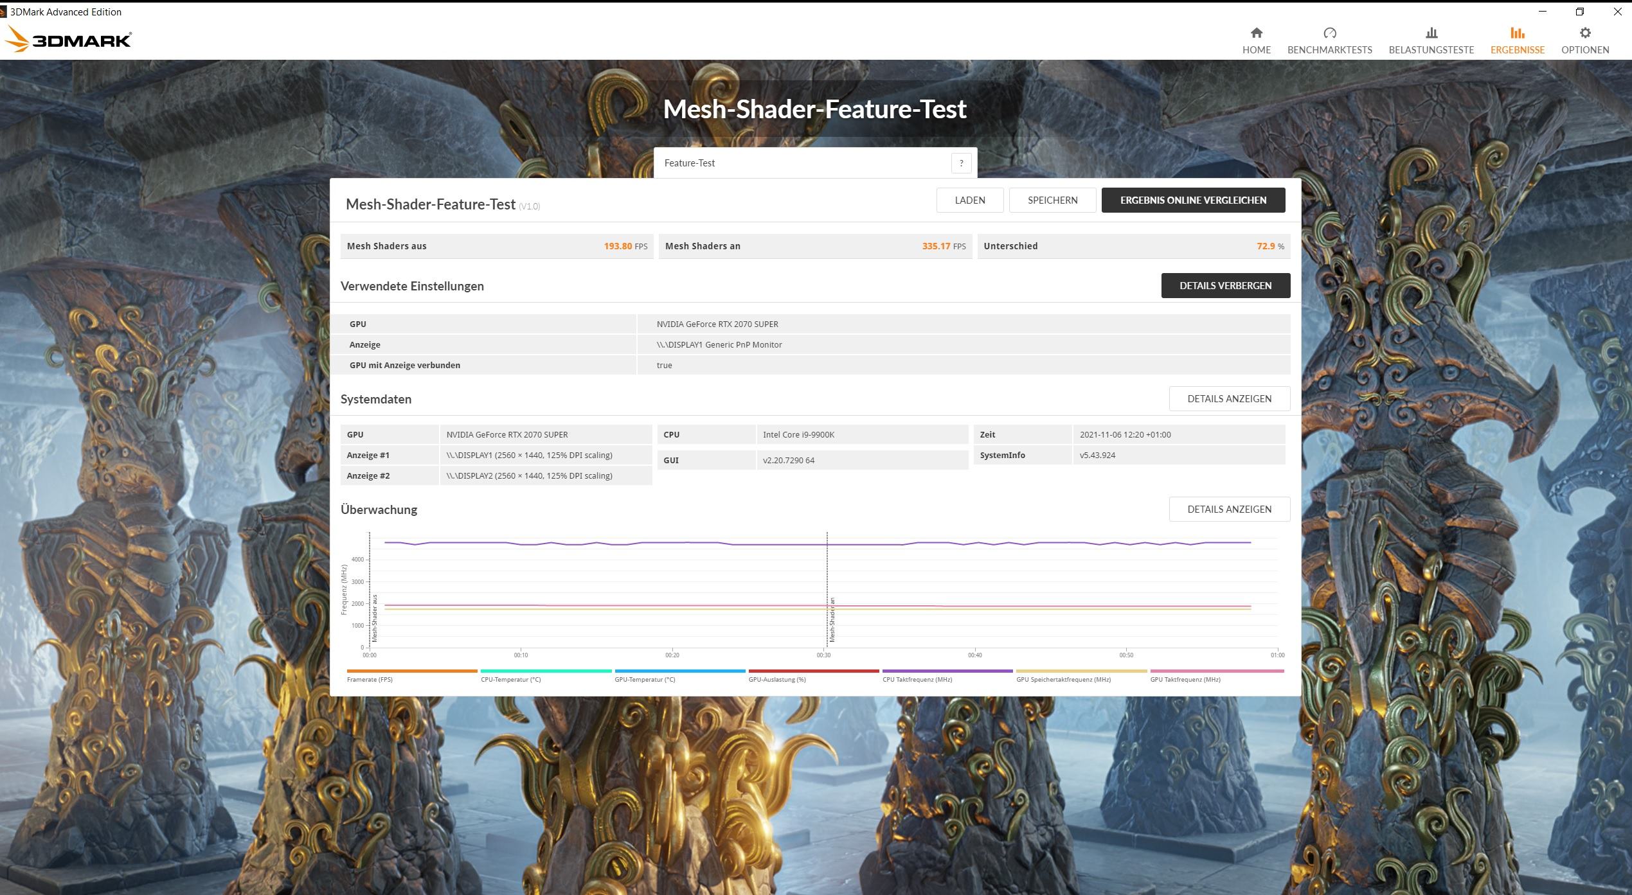This screenshot has height=895, width=1632.
Task: Click the \\.\DISPLAY1 Generic PnP Monitor value
Action: [x=719, y=344]
